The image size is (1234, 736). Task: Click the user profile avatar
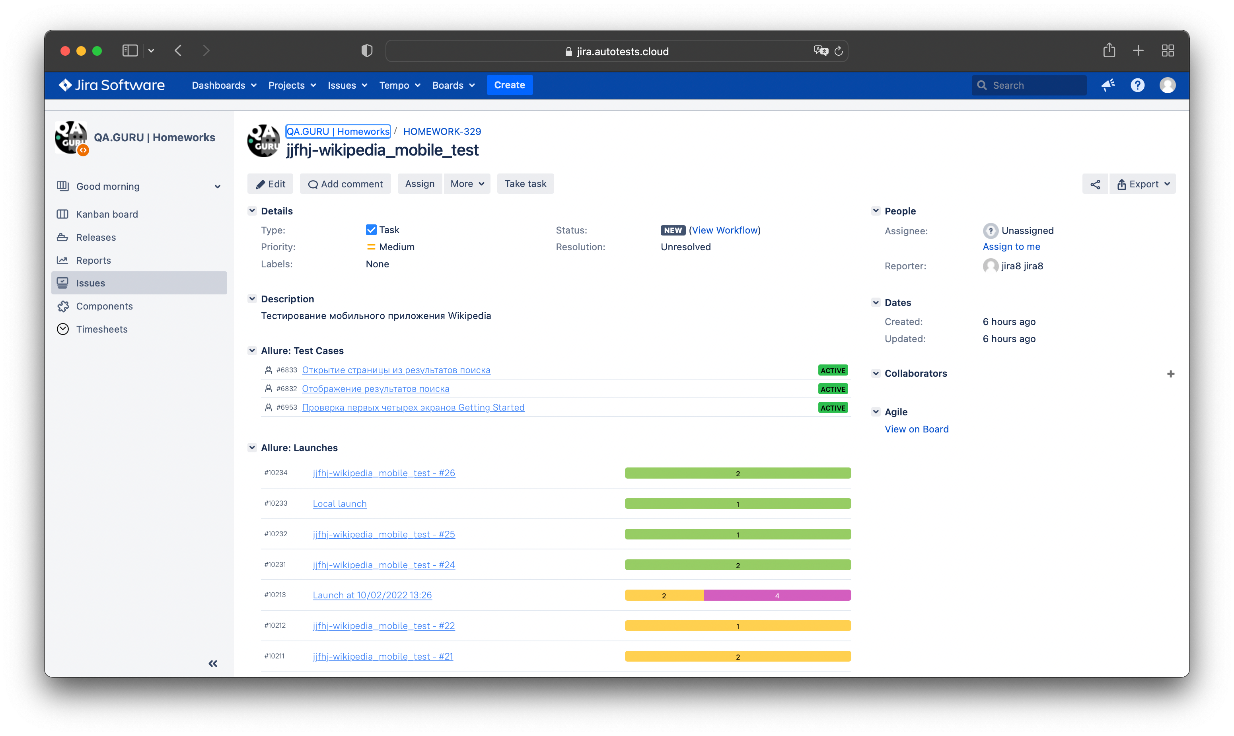coord(1167,85)
